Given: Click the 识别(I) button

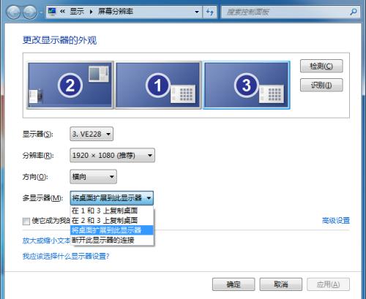Looking at the screenshot, I should [321, 85].
